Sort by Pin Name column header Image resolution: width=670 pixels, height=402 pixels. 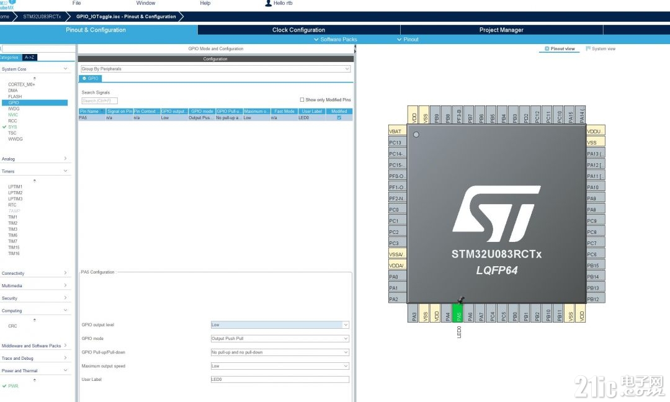92,112
